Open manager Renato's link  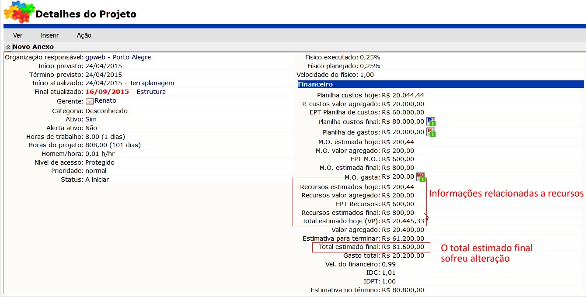(x=105, y=100)
